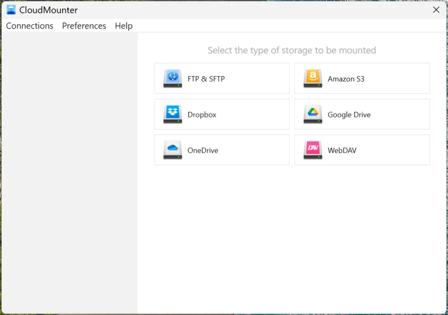Screen dimensions: 448x315
Task: Click the pink WebDAV drive icon
Action: click(x=312, y=150)
